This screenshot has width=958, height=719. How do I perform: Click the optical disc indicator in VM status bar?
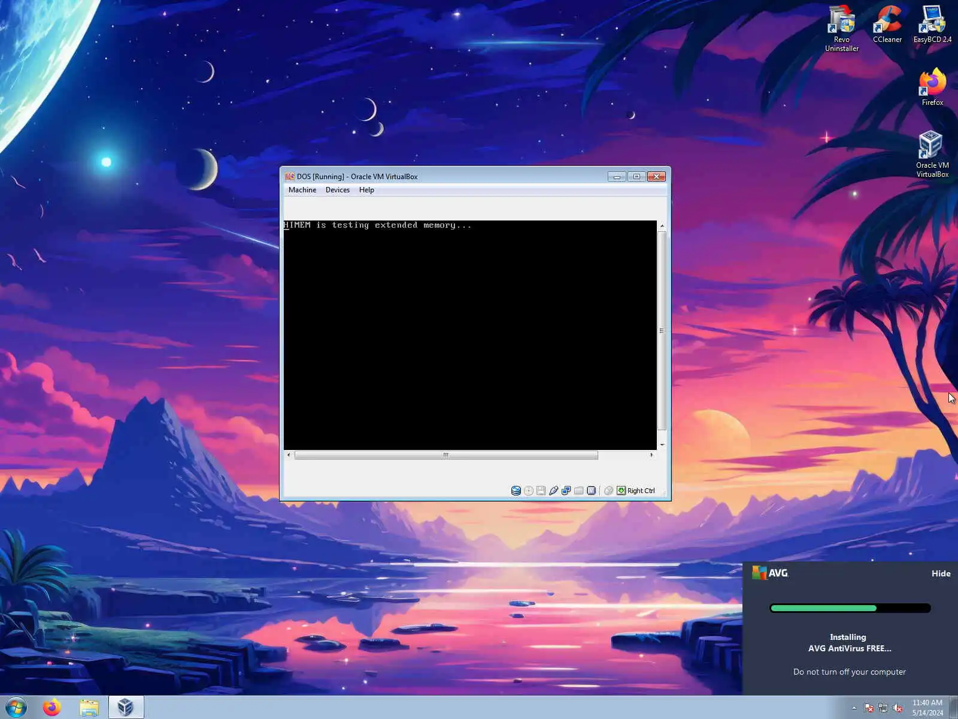pyautogui.click(x=529, y=491)
